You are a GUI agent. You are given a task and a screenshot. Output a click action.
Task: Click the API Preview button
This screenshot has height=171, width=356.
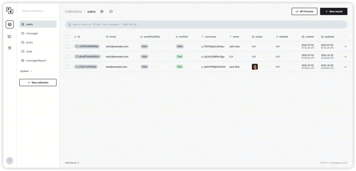(305, 11)
